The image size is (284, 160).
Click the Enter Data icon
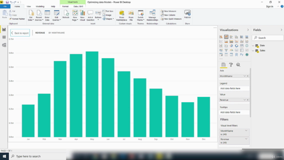pos(47,15)
